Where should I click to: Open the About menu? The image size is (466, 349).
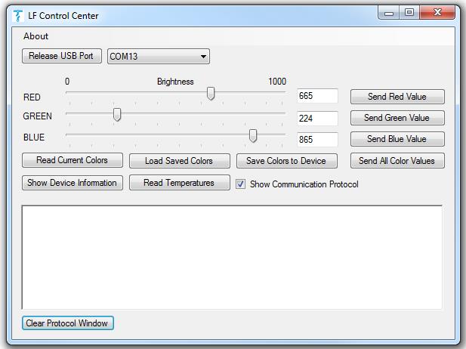[35, 36]
